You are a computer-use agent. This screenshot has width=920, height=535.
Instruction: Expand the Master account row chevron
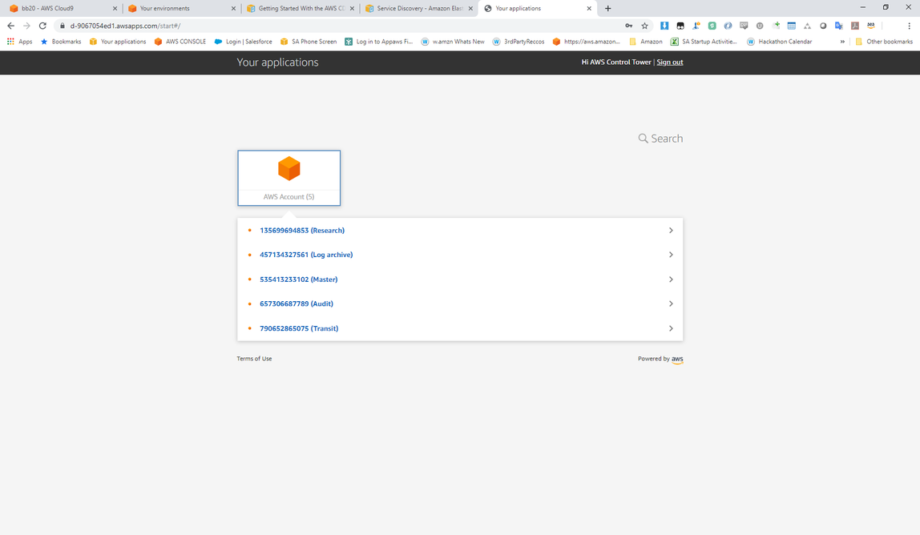point(671,280)
